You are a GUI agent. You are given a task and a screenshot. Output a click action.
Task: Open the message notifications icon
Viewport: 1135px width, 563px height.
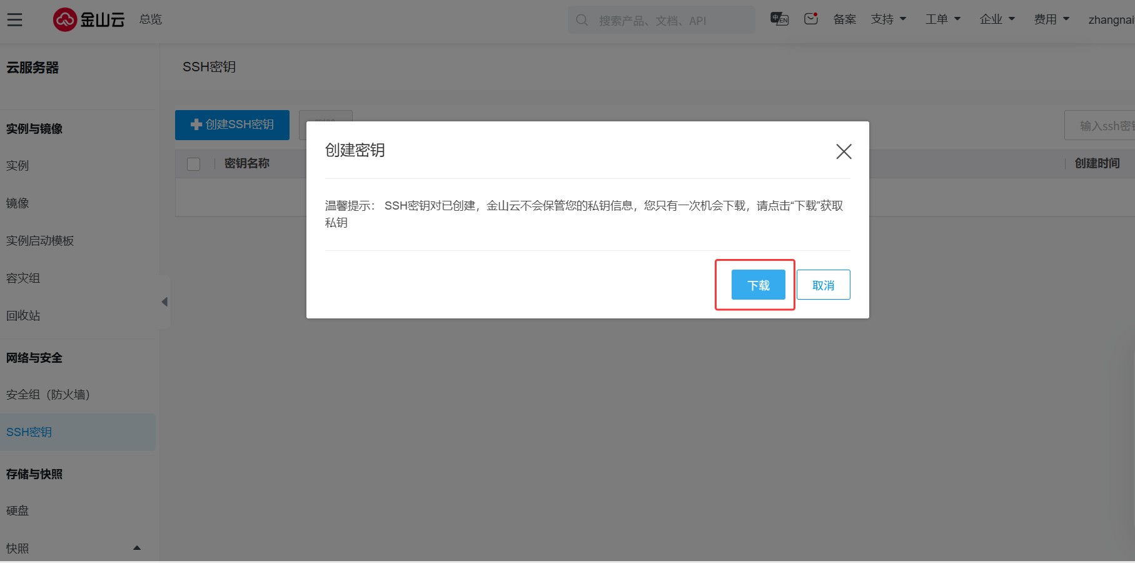click(811, 19)
